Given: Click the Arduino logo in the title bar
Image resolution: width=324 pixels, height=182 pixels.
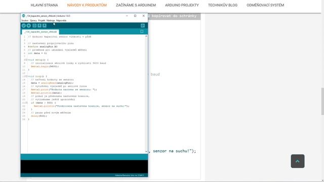Looking at the screenshot, I should [24, 16].
